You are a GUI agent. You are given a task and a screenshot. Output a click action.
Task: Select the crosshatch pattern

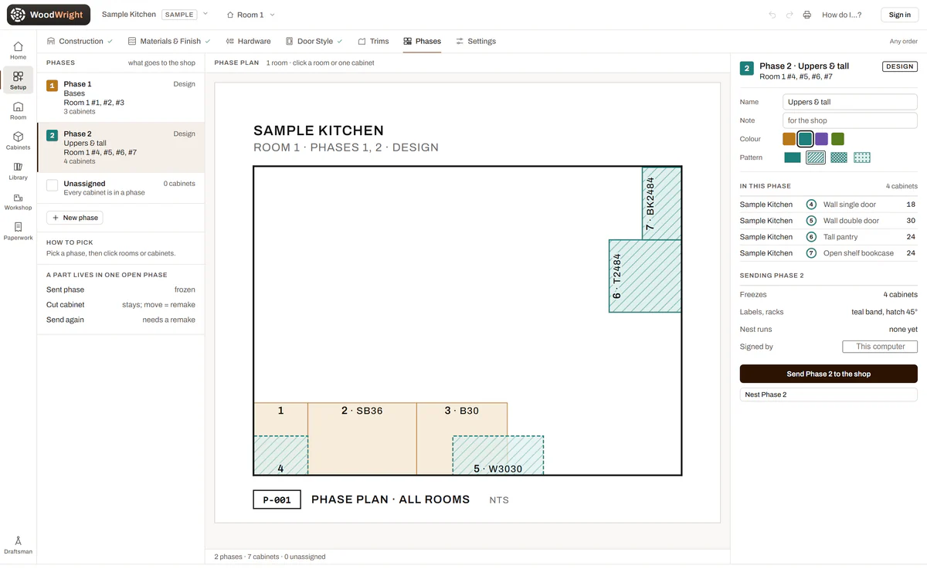click(839, 157)
